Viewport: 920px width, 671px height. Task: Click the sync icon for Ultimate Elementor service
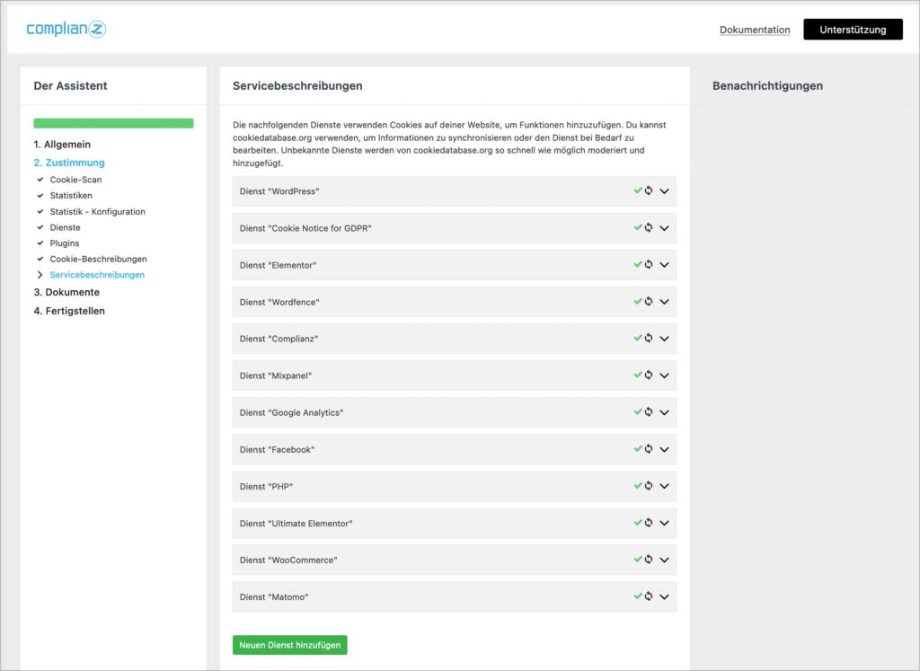pos(649,523)
